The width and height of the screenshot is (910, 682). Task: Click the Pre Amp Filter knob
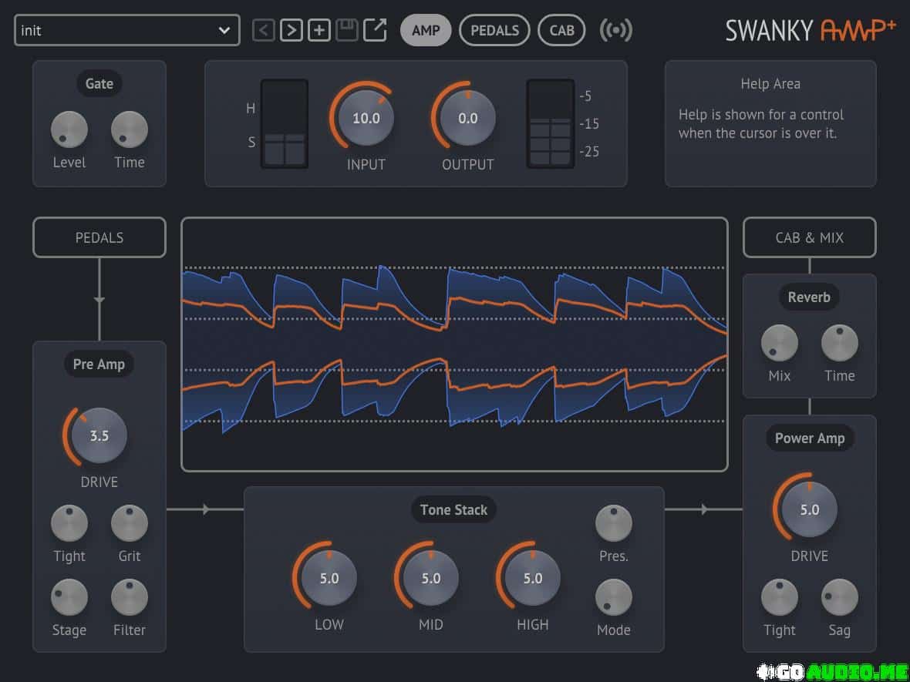click(x=130, y=597)
